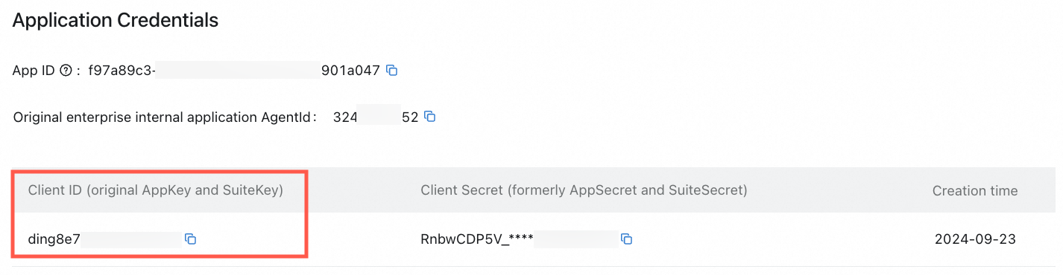Click the masked portion of the Client Secret
Image resolution: width=1063 pixels, height=275 pixels.
tap(576, 239)
